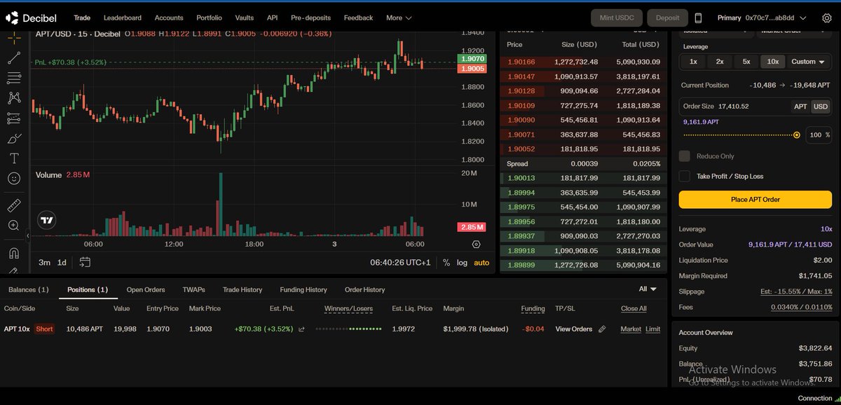Click the Deposit button
Viewport: 841px width, 405px height.
coord(667,18)
